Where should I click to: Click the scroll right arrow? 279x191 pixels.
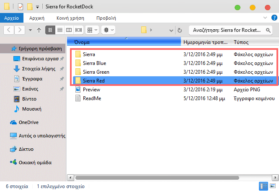(275, 178)
